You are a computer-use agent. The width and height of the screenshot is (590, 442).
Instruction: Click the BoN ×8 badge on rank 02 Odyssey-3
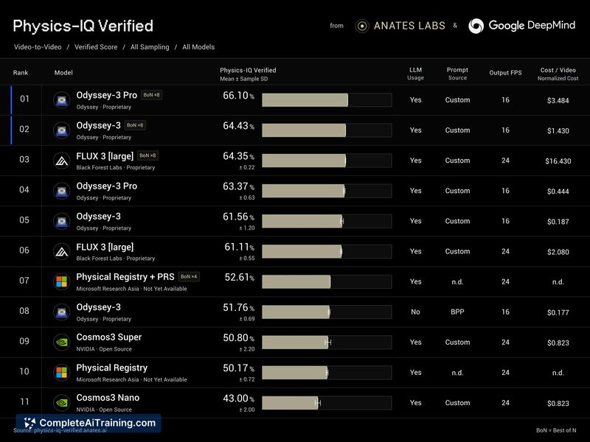pyautogui.click(x=135, y=125)
